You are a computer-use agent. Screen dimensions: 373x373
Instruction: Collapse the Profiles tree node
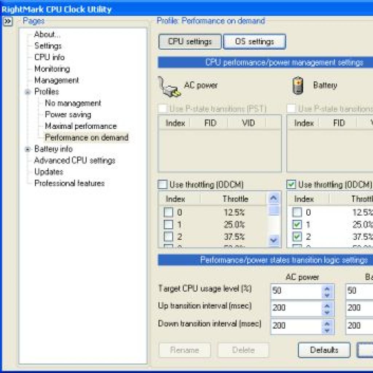(28, 92)
